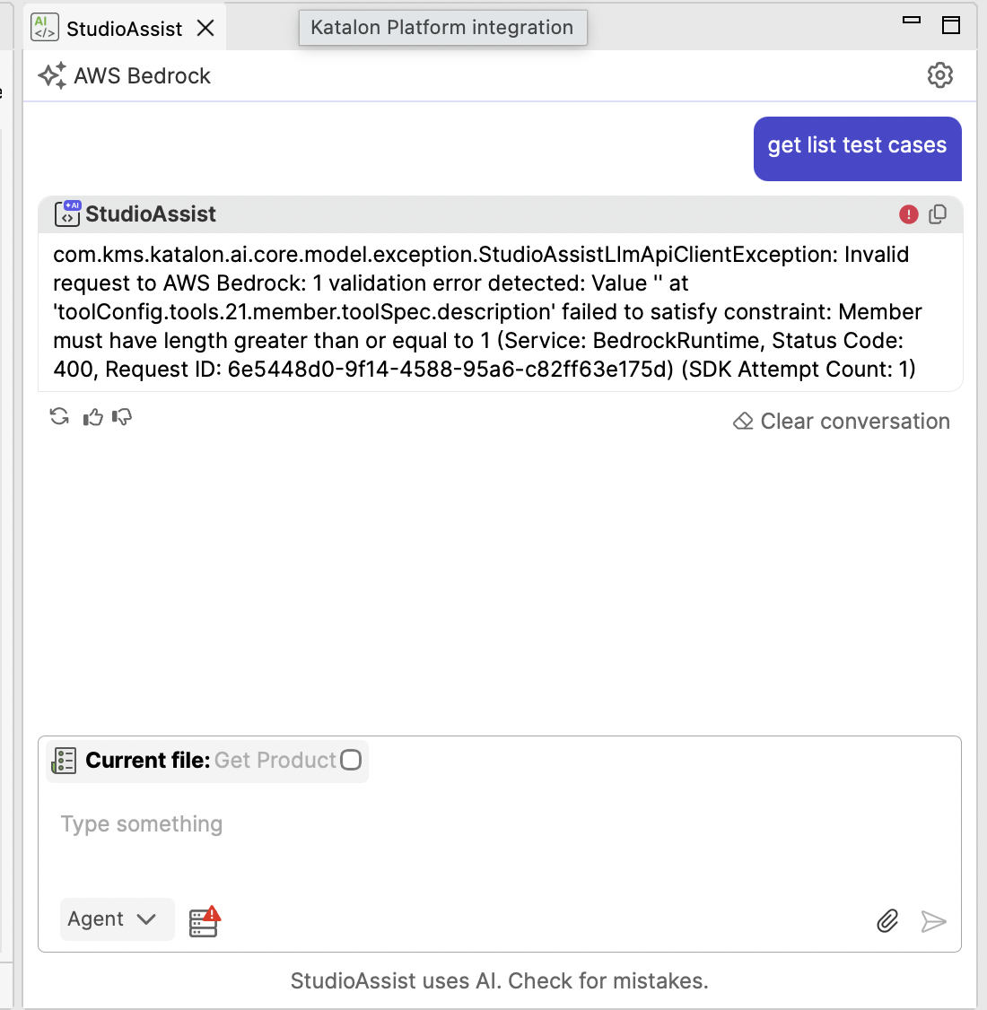
Task: Give thumbs down to the response
Action: 122,417
